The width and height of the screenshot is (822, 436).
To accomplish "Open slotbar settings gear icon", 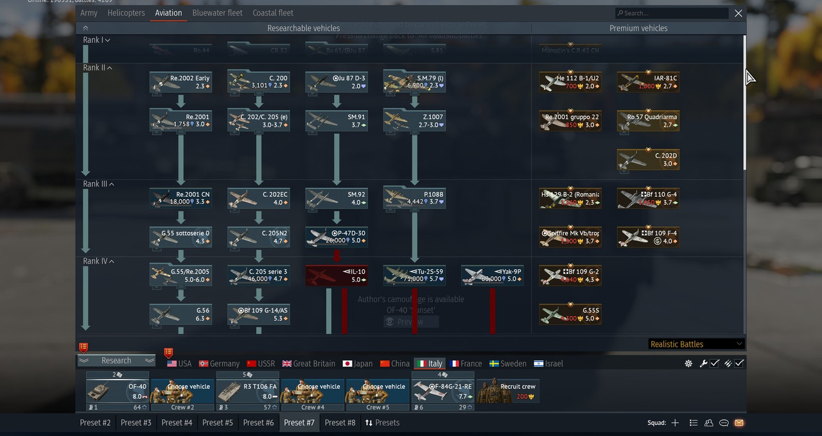I will pos(688,364).
